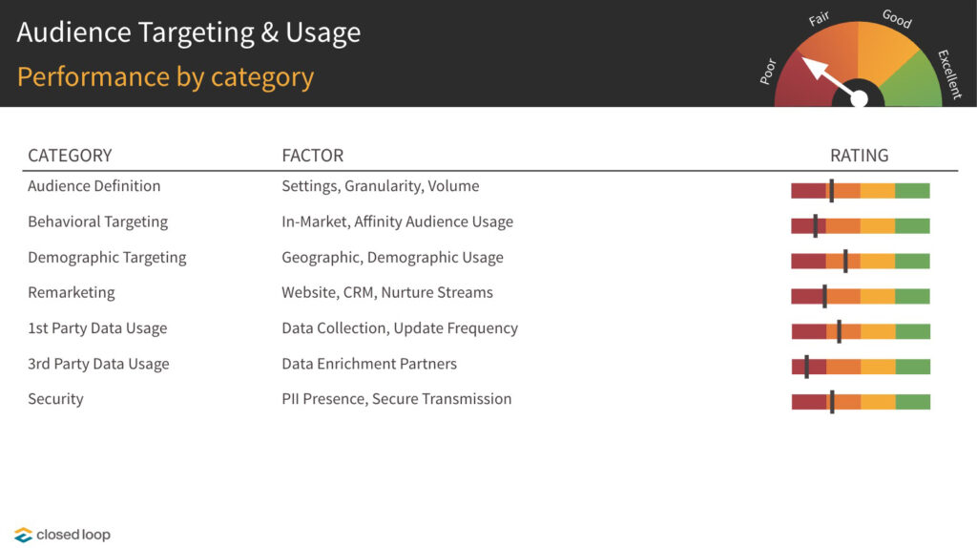Image resolution: width=977 pixels, height=548 pixels.
Task: Click the Remarketing rating bar marker
Action: (x=824, y=296)
